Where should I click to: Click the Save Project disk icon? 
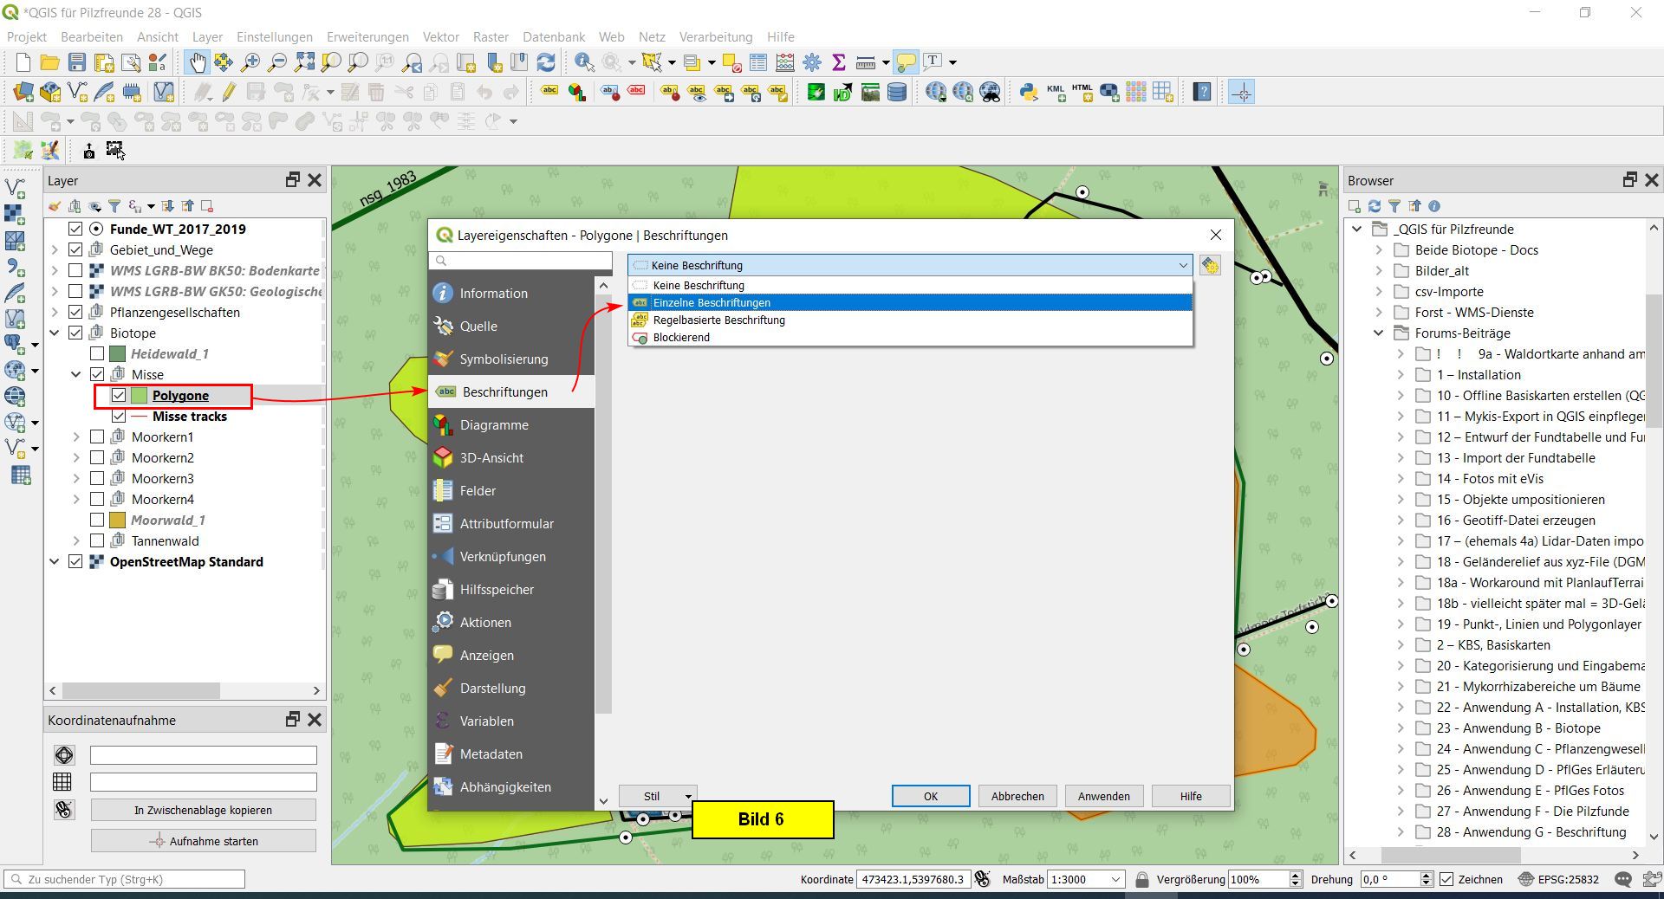click(77, 62)
